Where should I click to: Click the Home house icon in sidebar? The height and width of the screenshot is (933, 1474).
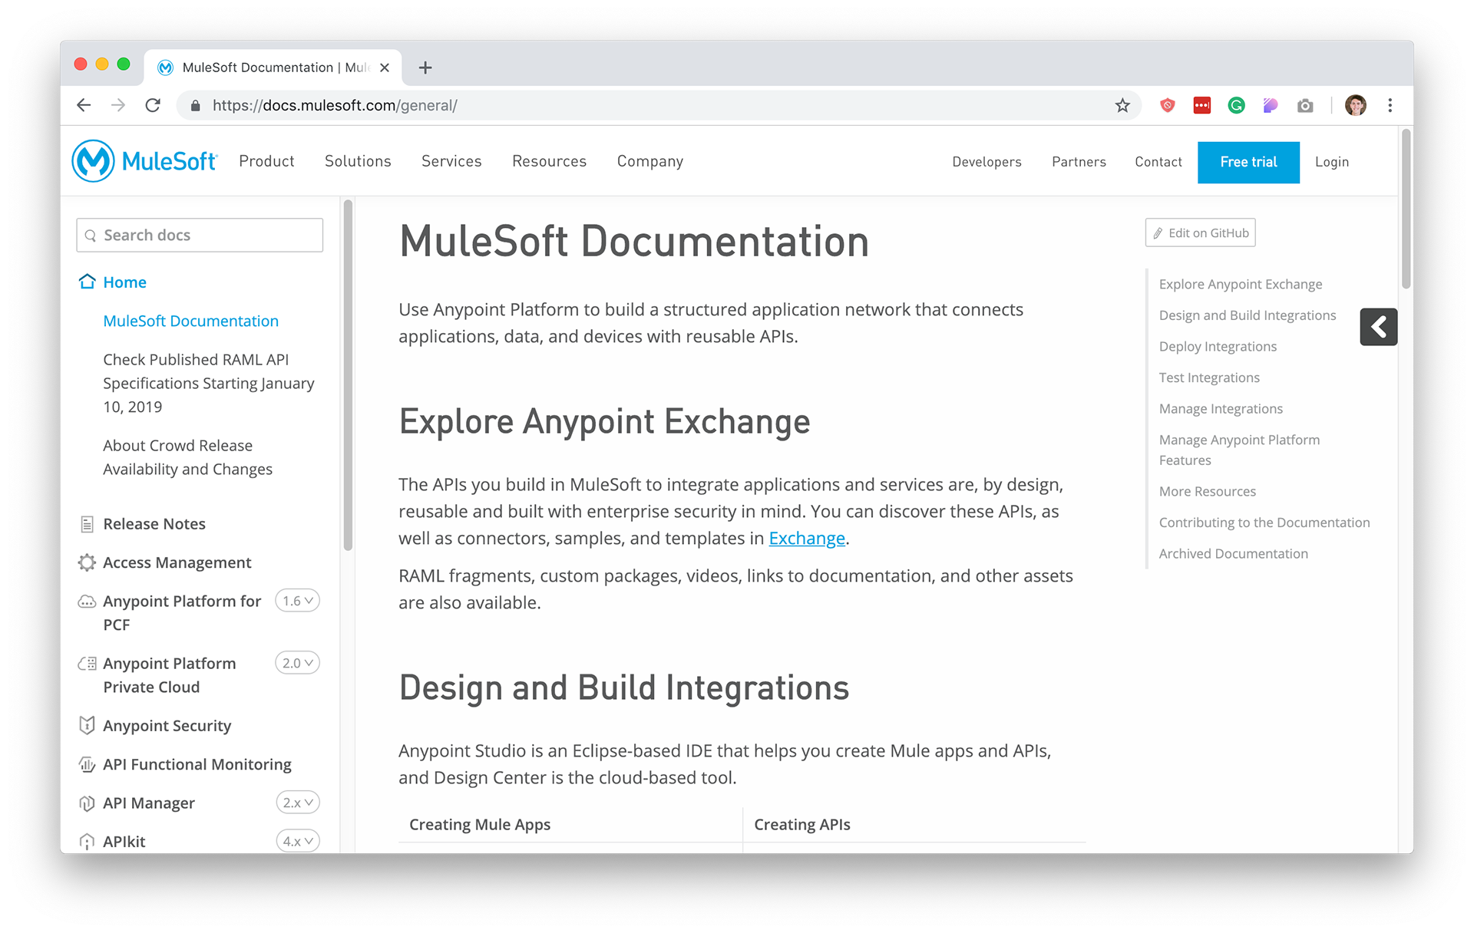(x=88, y=282)
